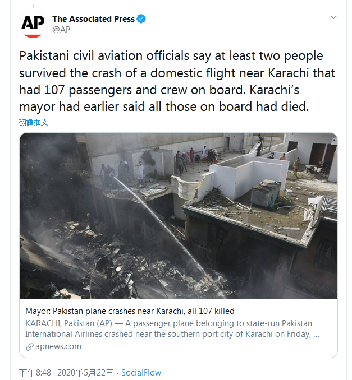Open the AP logo profile avatar
Image resolution: width=352 pixels, height=380 pixels.
(33, 24)
